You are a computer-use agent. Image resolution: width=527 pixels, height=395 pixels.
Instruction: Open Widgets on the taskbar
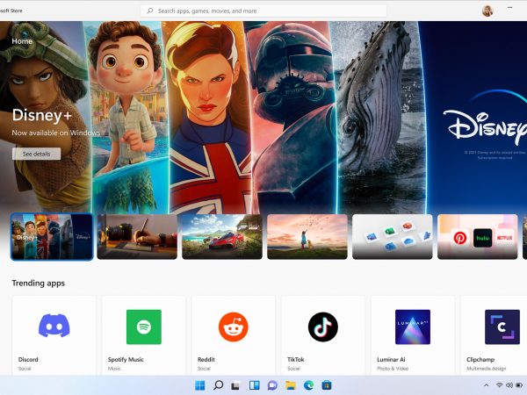(254, 385)
